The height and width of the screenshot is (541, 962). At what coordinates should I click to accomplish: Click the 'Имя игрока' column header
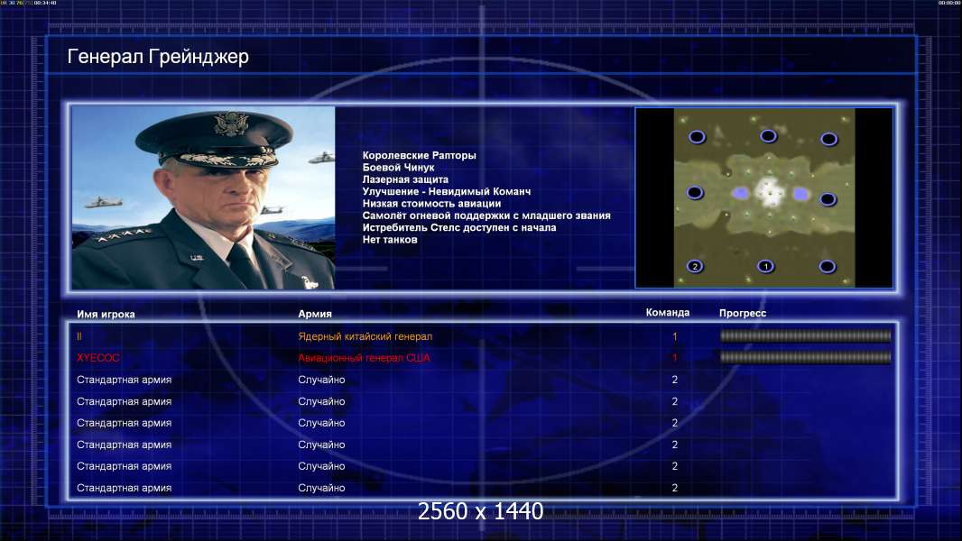click(106, 315)
